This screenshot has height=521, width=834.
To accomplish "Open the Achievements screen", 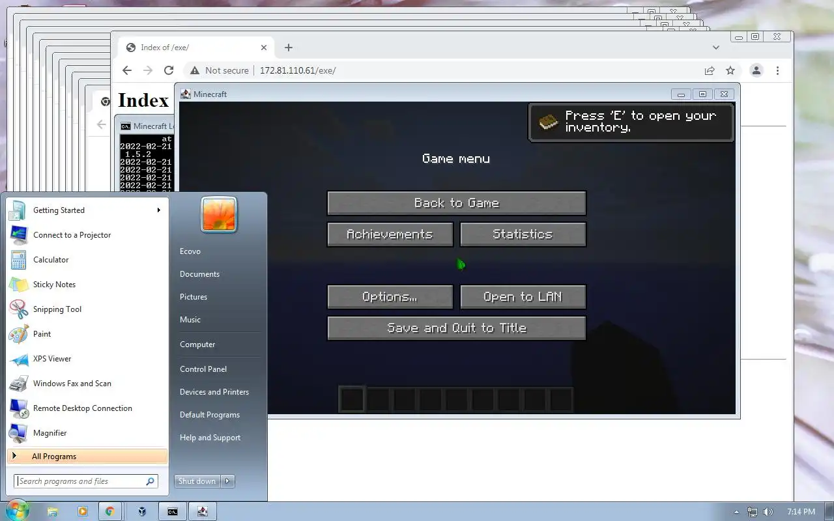I will pyautogui.click(x=390, y=234).
